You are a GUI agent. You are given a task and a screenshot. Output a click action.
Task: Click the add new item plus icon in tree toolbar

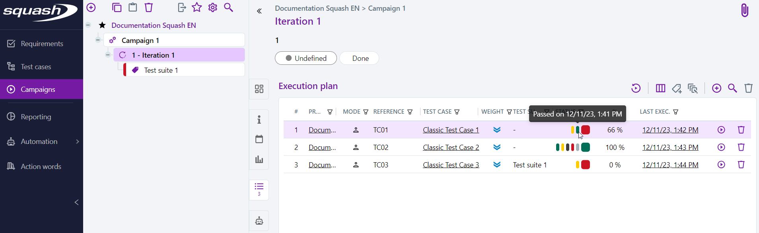tap(91, 8)
